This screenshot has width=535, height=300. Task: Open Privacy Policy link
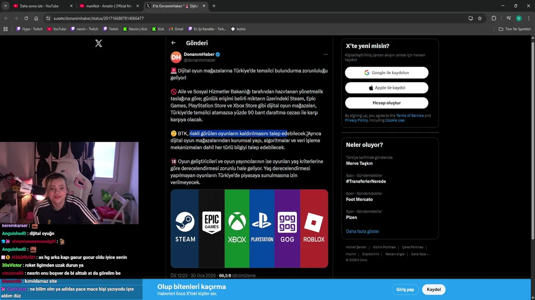[356, 120]
